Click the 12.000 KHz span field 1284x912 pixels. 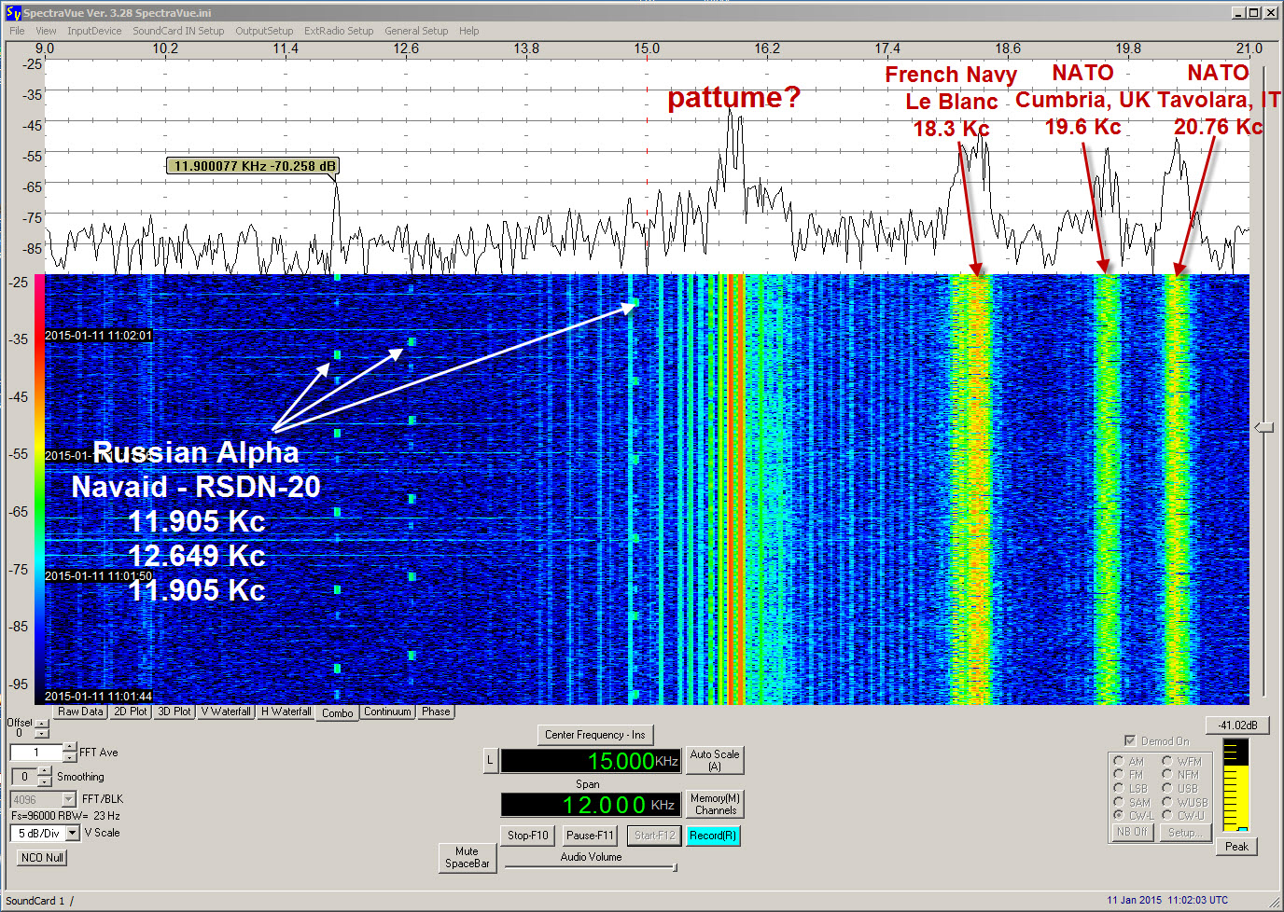pos(591,805)
